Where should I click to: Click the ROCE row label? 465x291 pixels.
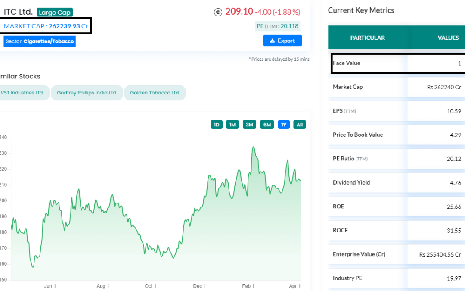[340, 230]
